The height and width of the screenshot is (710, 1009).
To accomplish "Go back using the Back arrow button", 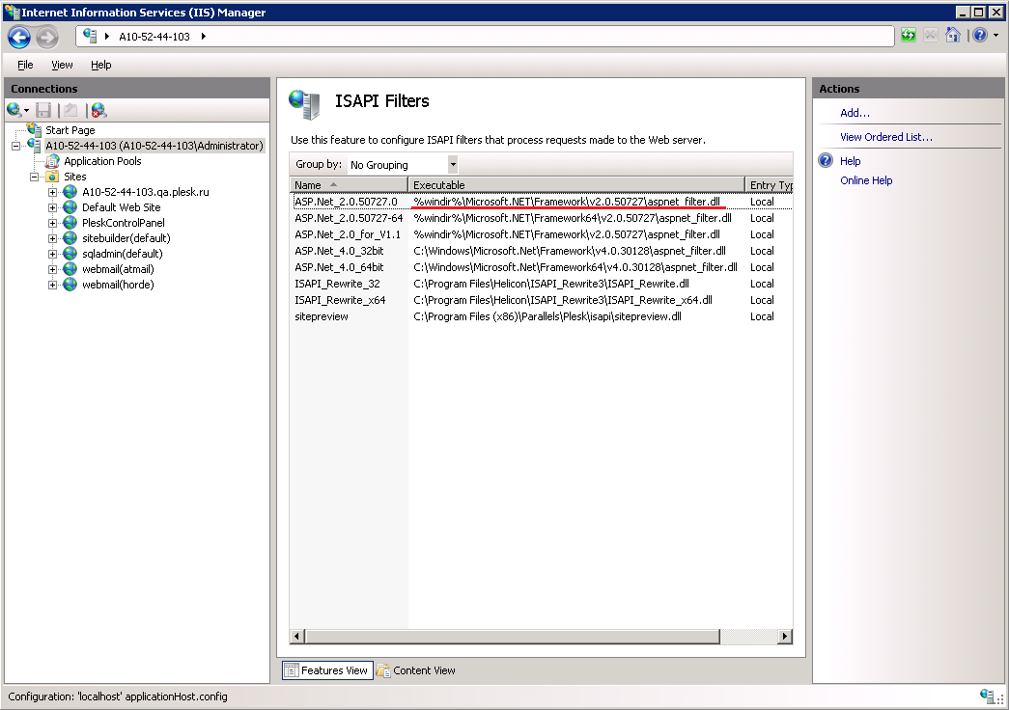I will click(x=19, y=37).
